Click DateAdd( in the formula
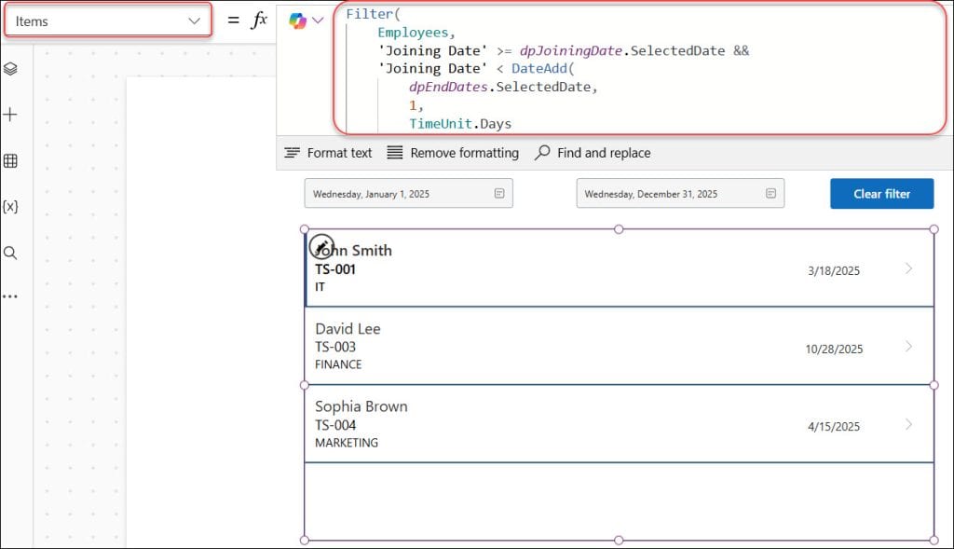 coord(543,69)
